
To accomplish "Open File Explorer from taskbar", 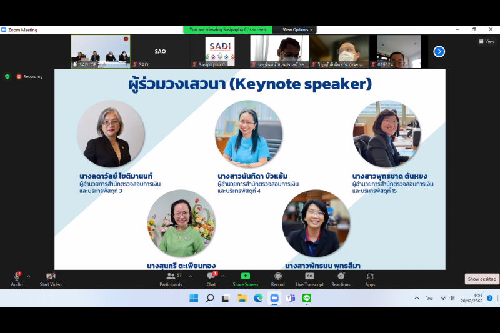I will tap(242, 298).
